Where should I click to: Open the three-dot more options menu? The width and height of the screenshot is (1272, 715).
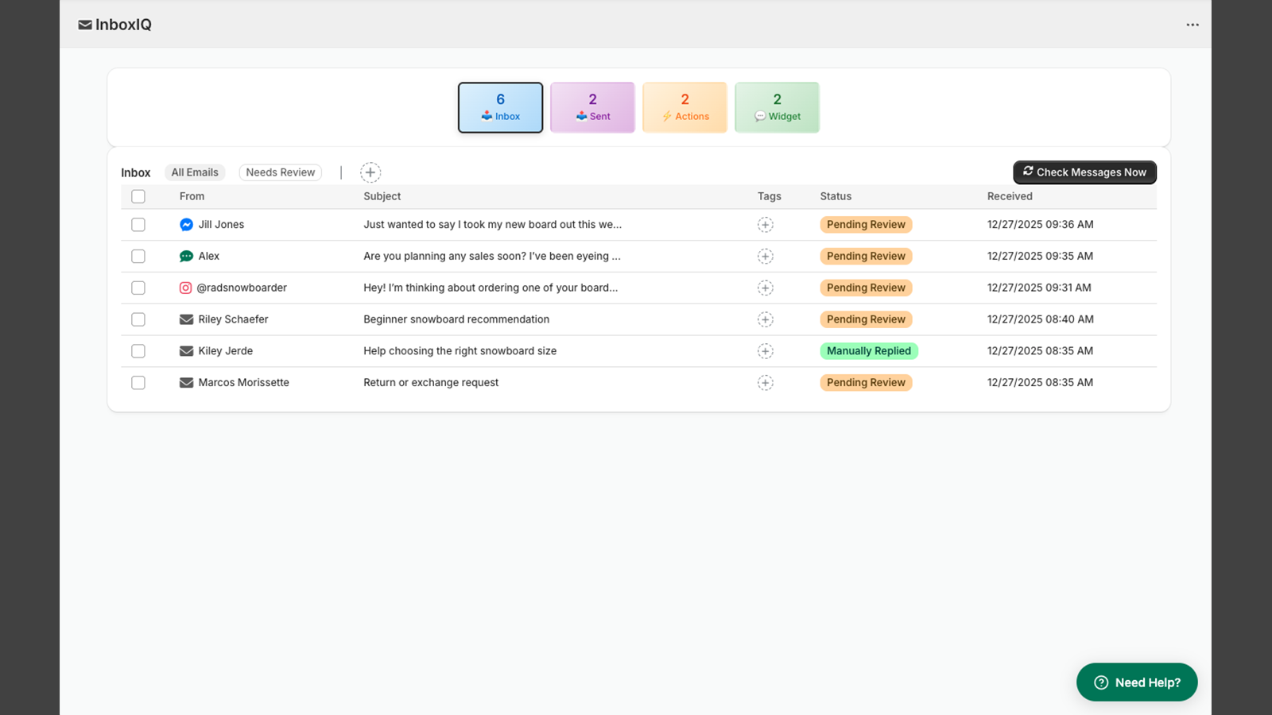click(1192, 25)
